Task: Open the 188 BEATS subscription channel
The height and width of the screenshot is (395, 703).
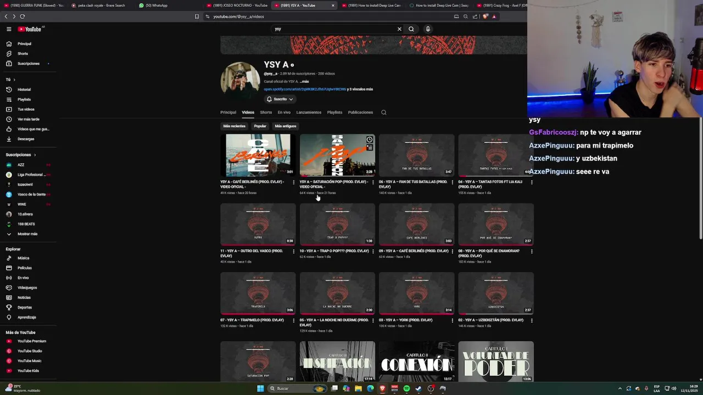Action: (x=25, y=224)
